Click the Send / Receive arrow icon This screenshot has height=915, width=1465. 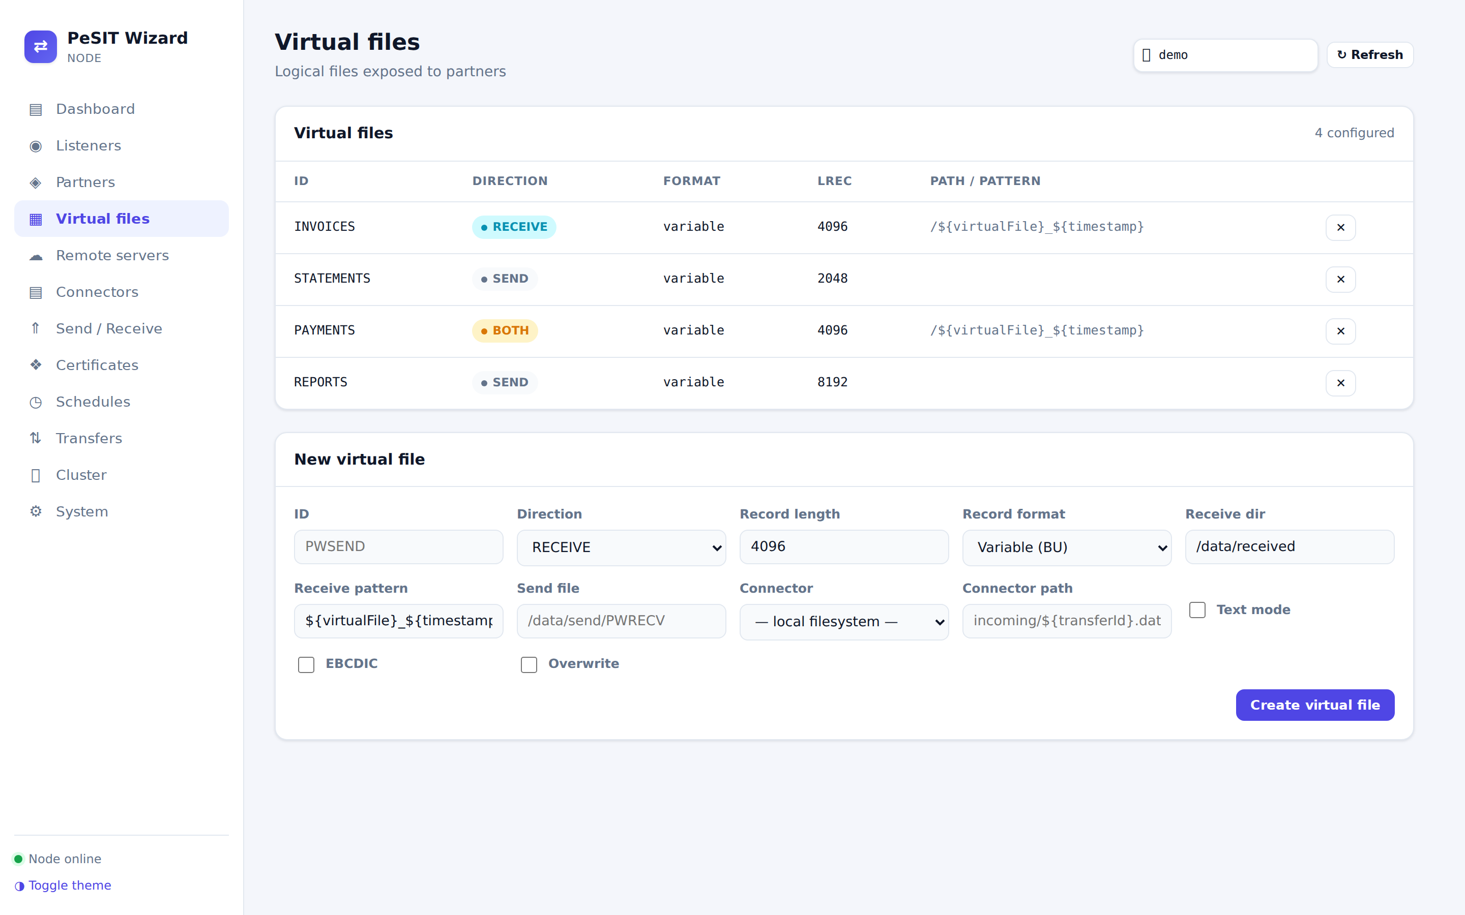tap(36, 328)
